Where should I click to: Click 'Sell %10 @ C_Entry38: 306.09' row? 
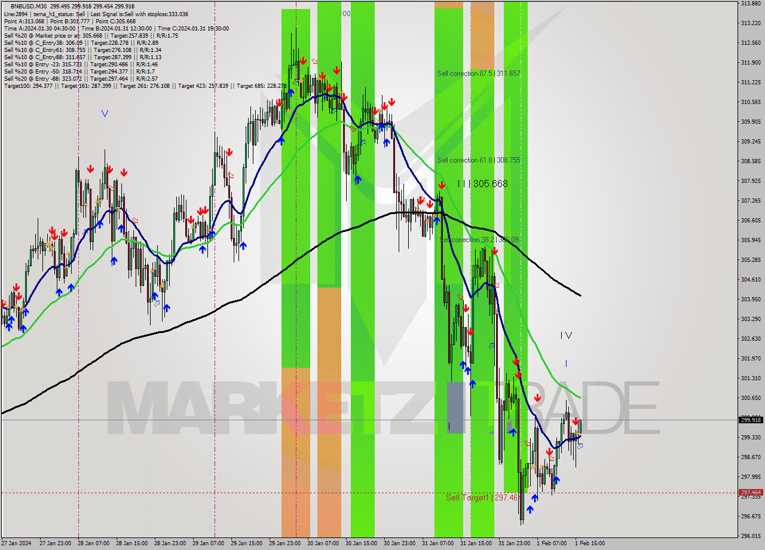point(81,42)
